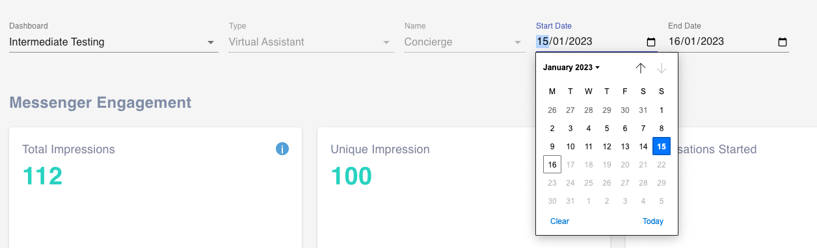
Task: Go to next month with down arrow
Action: [x=662, y=68]
